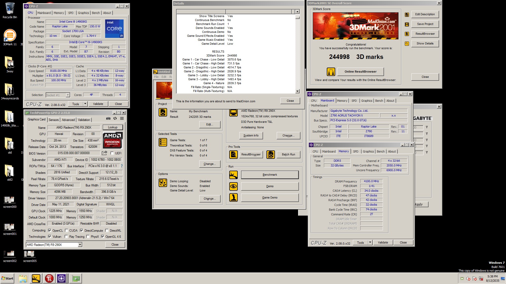Launch the 3DMark 11 desktop shortcut
Viewport: 506px width, 284px height.
point(10,37)
